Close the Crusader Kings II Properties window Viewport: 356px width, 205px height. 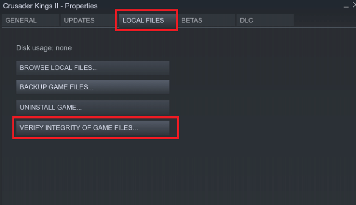click(x=354, y=5)
